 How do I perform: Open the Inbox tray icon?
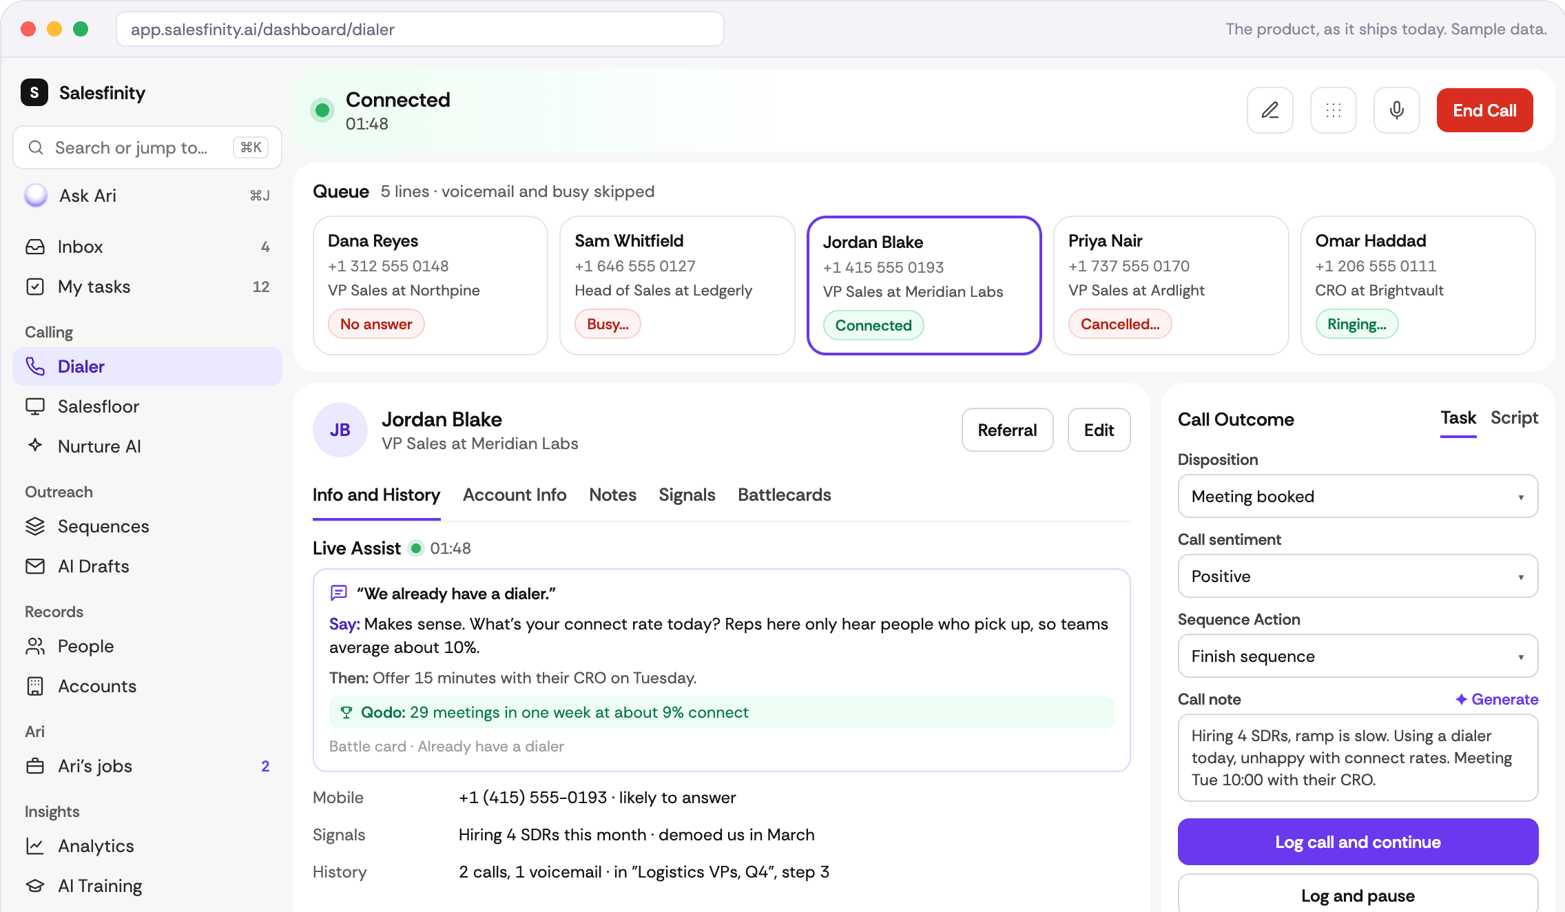click(35, 247)
